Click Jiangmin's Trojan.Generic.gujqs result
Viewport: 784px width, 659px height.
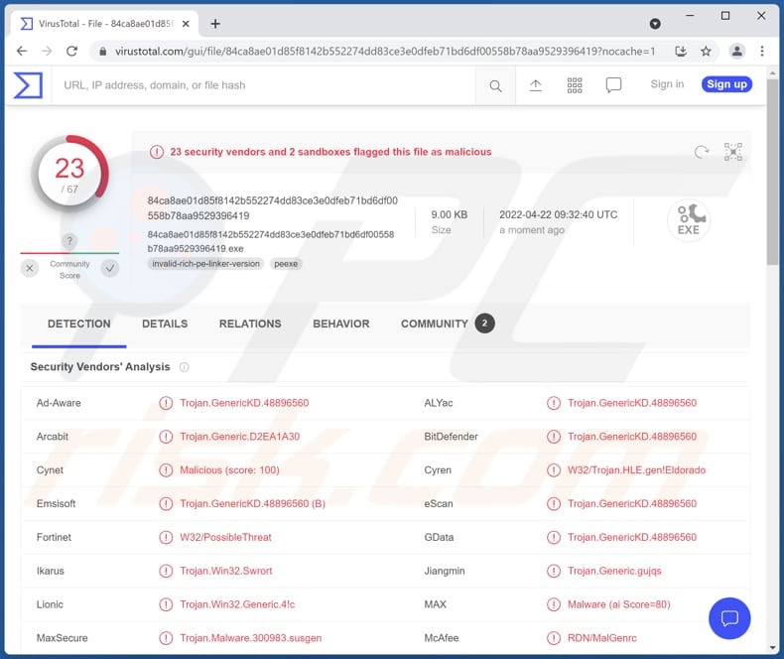pyautogui.click(x=614, y=571)
